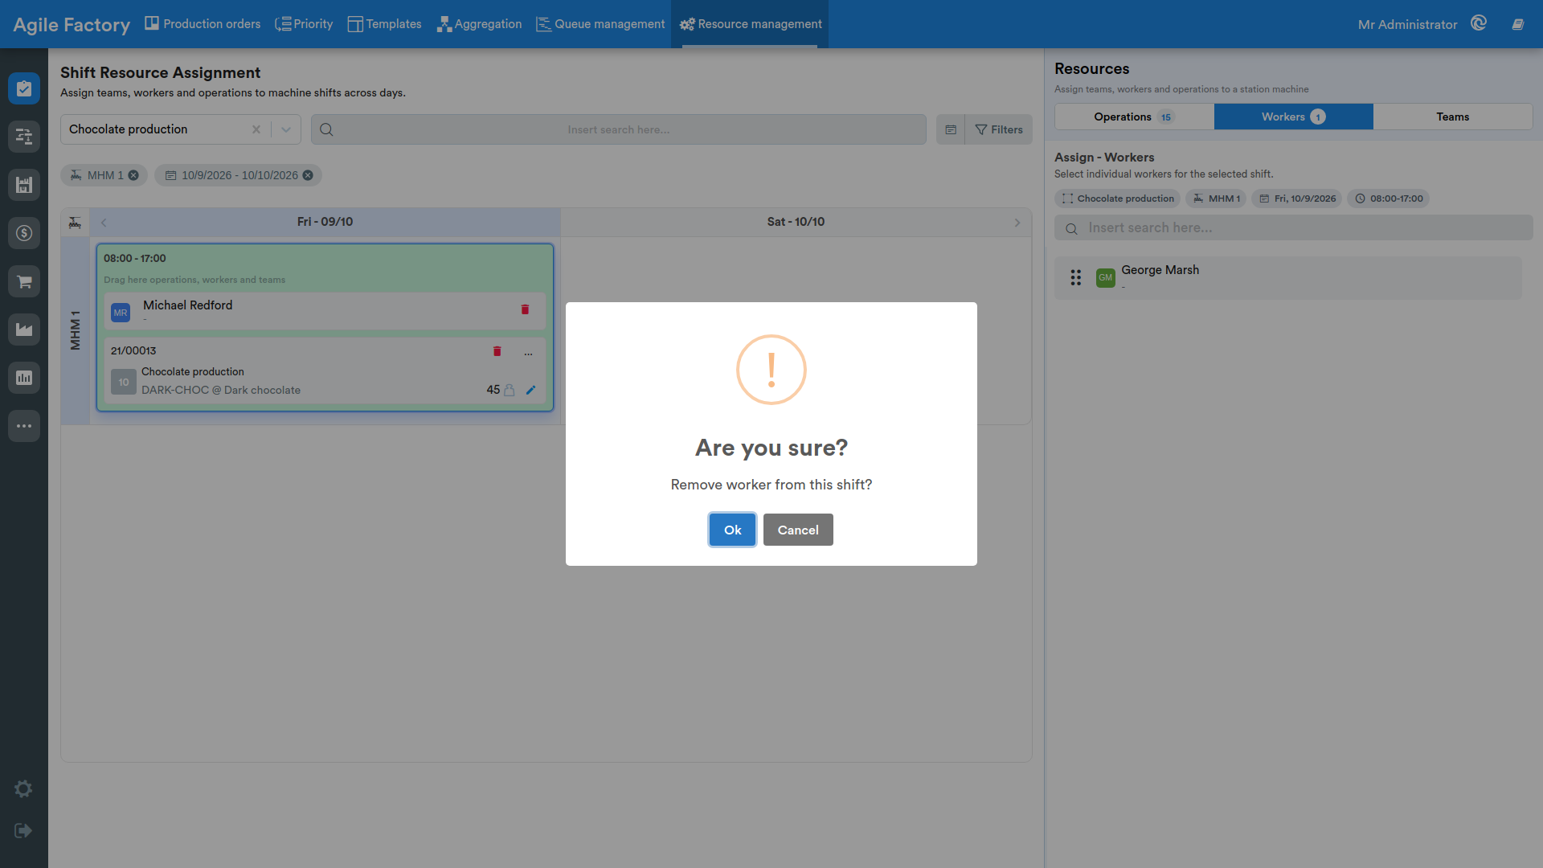Open the Filters panel
Image resolution: width=1543 pixels, height=868 pixels.
click(999, 129)
